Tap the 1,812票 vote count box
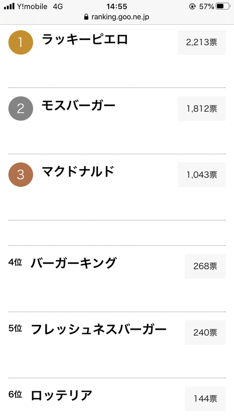This screenshot has width=234, height=416. pos(202,109)
